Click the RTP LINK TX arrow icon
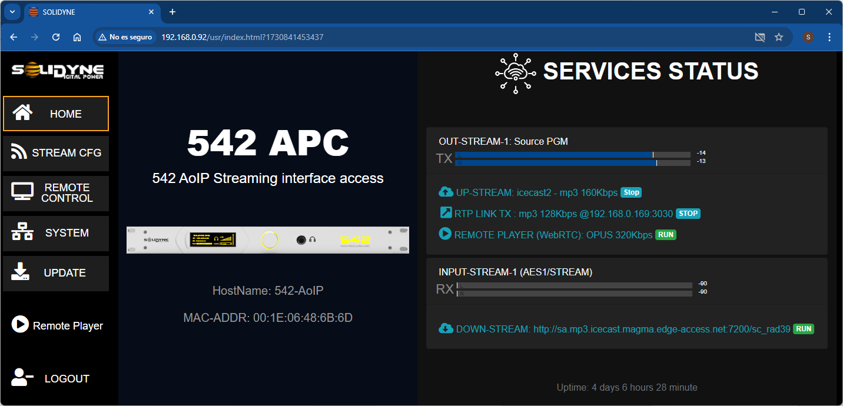Screen dimensions: 843x406 tap(445, 212)
